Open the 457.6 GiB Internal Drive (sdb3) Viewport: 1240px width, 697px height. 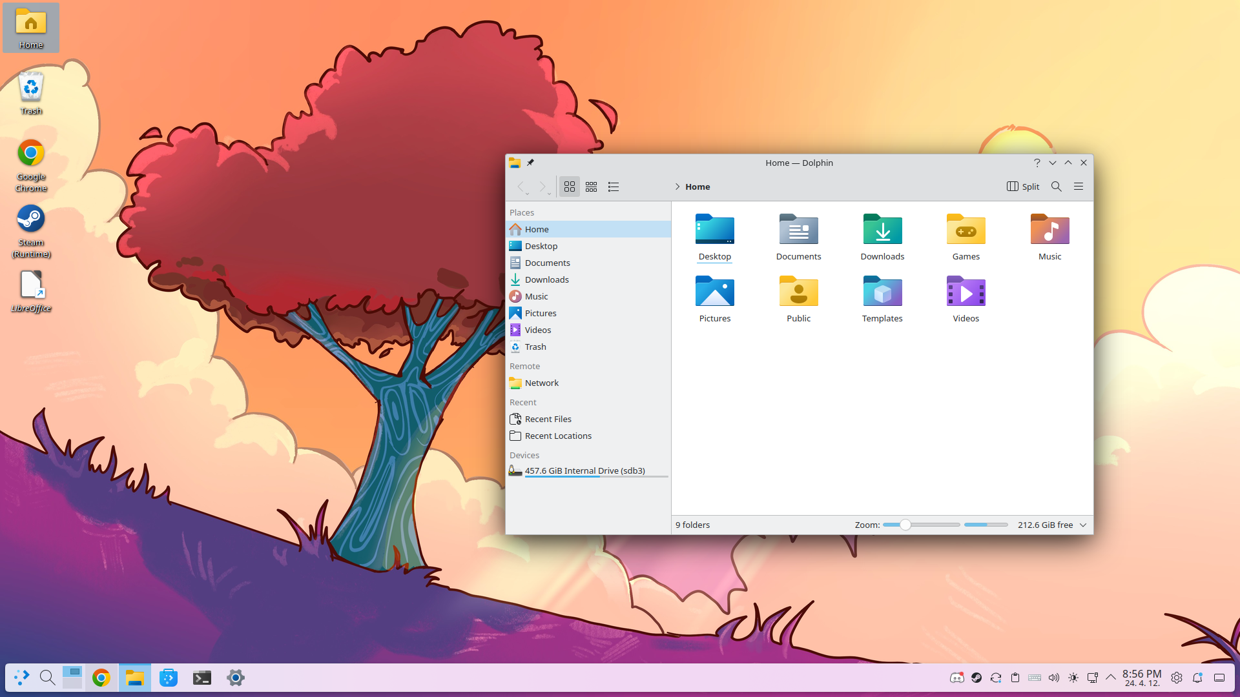(584, 470)
